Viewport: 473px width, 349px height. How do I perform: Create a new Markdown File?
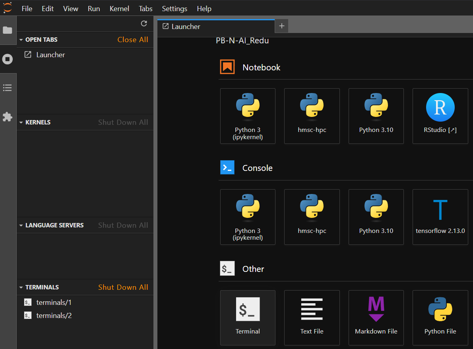pyautogui.click(x=376, y=318)
